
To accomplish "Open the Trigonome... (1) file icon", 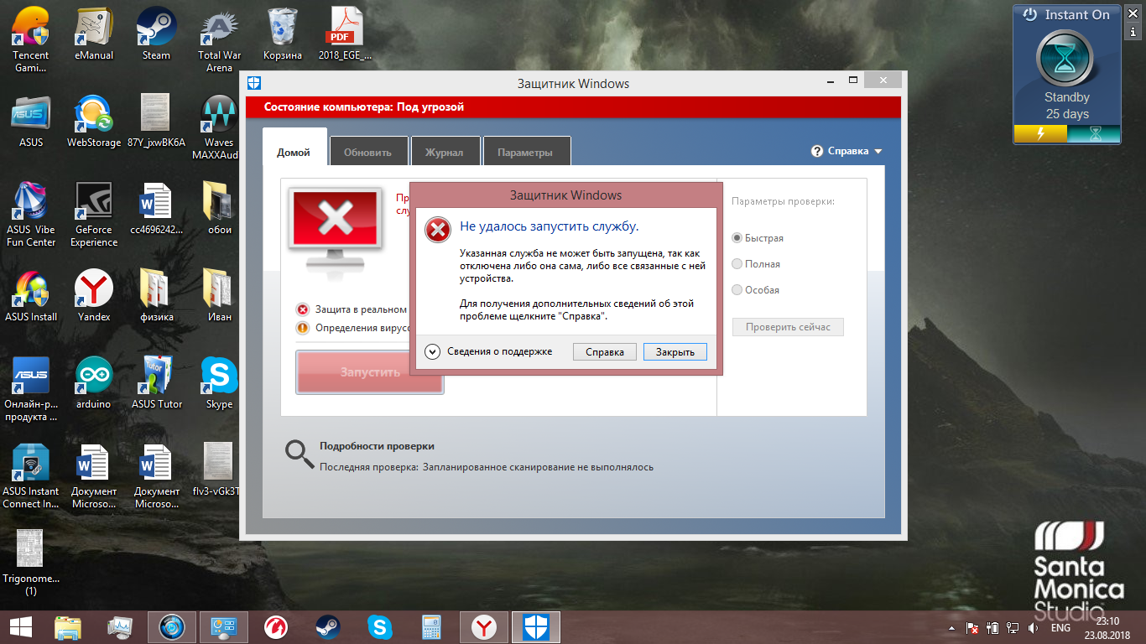I will click(31, 563).
